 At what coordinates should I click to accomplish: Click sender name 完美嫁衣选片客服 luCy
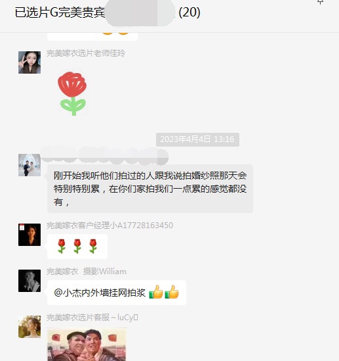click(92, 318)
